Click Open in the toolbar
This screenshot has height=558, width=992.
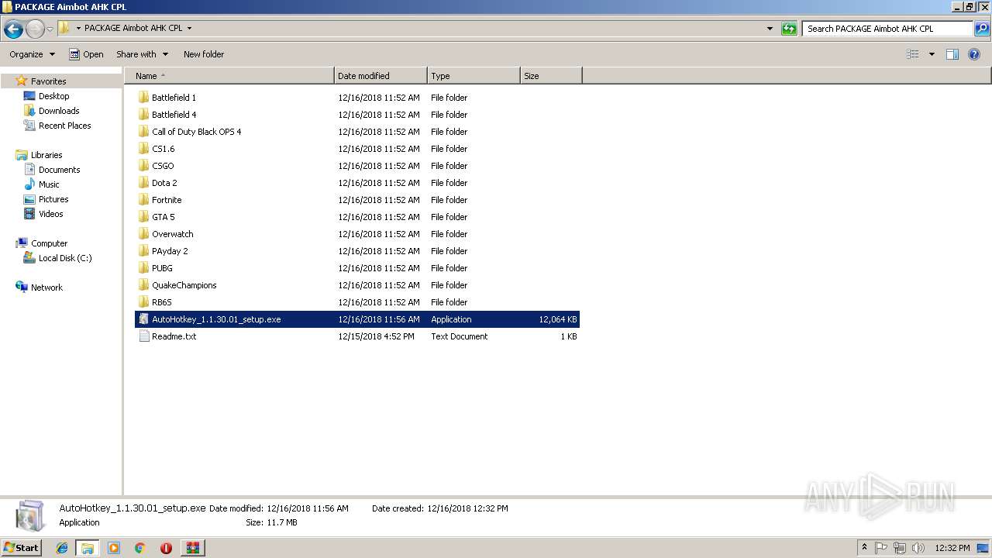tap(86, 54)
